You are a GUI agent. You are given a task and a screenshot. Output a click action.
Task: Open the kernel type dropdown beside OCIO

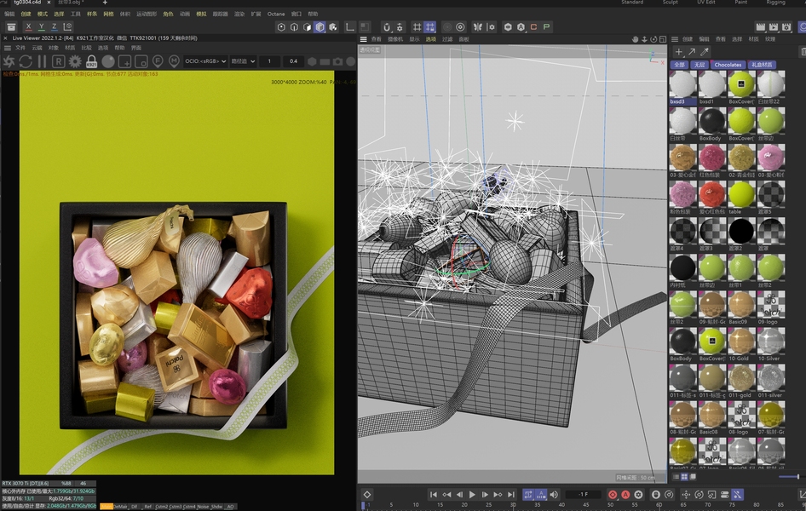(243, 61)
